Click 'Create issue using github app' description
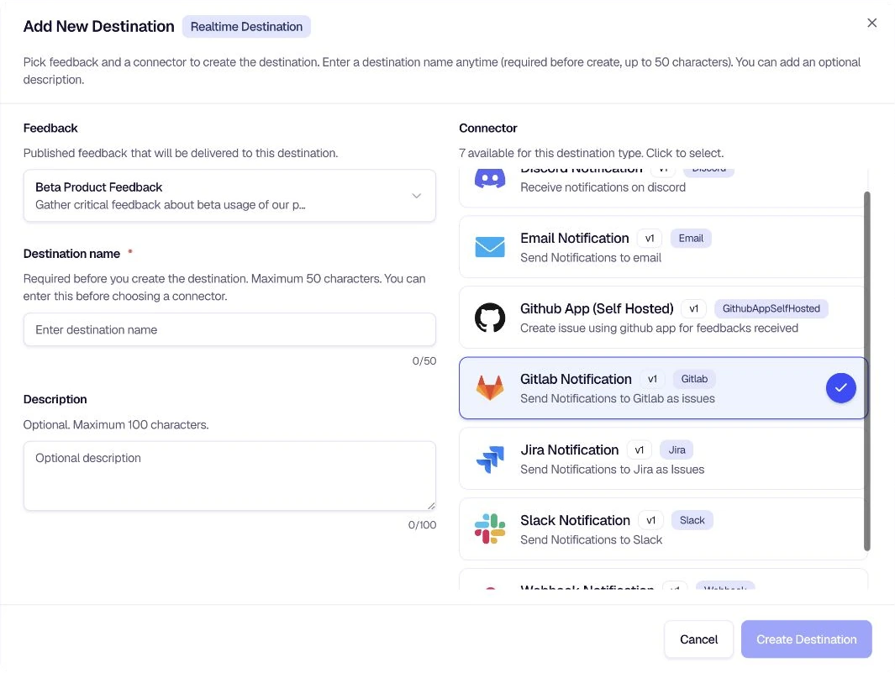The width and height of the screenshot is (895, 673). point(659,329)
